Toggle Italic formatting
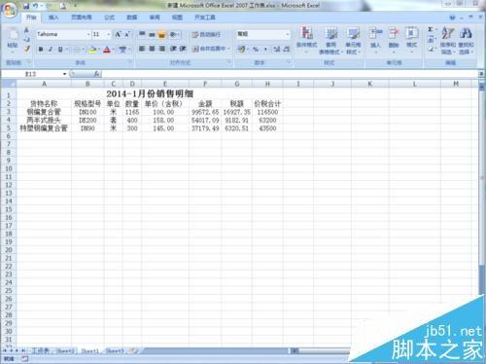The width and height of the screenshot is (486, 364). [x=51, y=50]
